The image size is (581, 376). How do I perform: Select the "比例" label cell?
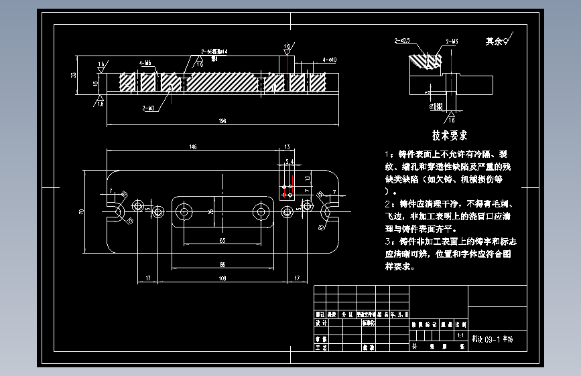pos(460,324)
